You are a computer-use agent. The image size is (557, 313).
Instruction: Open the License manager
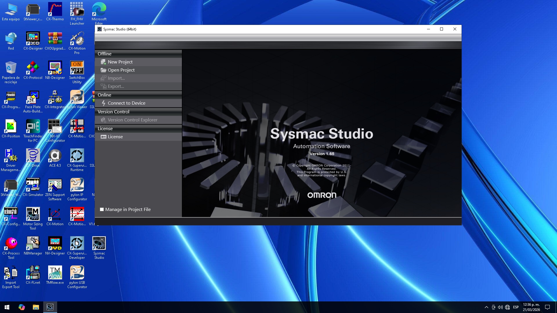115,137
